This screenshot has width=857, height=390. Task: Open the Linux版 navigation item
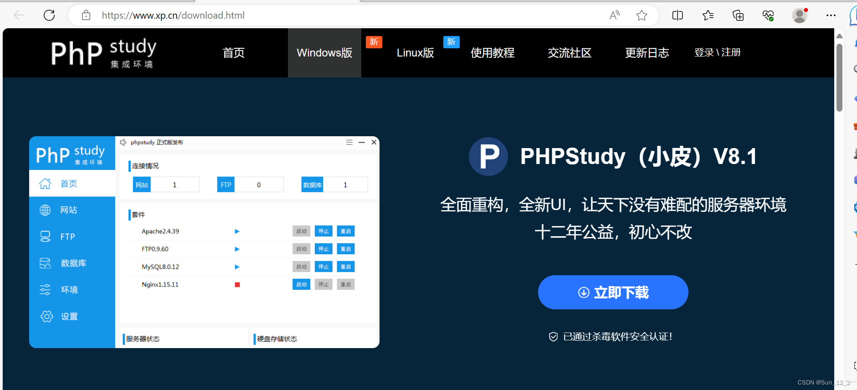coord(415,53)
